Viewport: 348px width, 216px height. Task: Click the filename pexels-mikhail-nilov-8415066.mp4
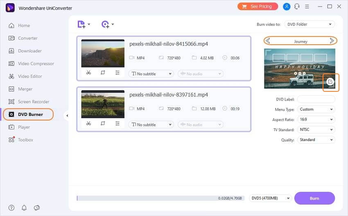click(x=169, y=44)
